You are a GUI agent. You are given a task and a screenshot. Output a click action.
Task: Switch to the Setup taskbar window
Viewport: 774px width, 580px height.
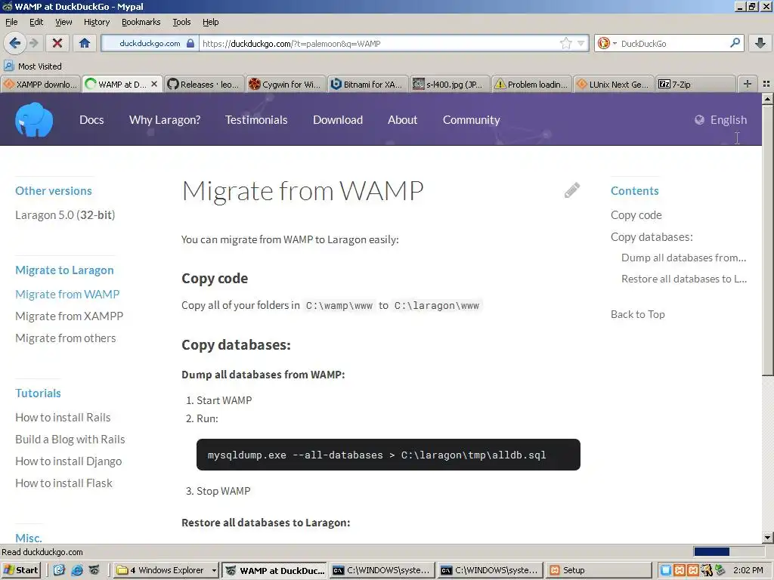(x=599, y=570)
